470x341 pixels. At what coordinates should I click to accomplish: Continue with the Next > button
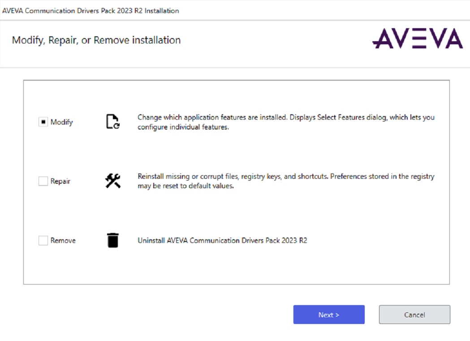(x=329, y=315)
